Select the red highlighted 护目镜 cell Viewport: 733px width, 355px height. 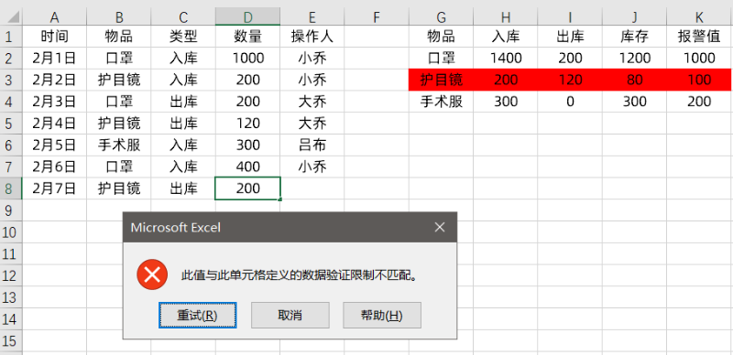pyautogui.click(x=442, y=80)
